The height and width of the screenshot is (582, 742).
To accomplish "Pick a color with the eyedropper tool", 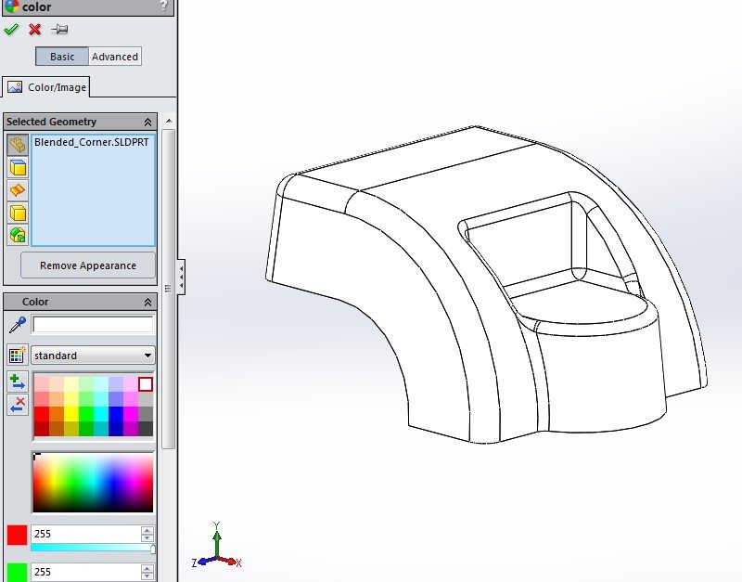I will (x=17, y=325).
